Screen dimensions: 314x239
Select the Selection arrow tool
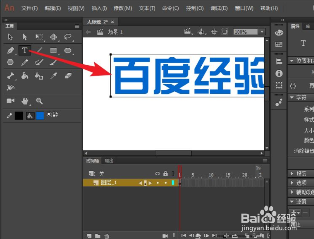10,37
